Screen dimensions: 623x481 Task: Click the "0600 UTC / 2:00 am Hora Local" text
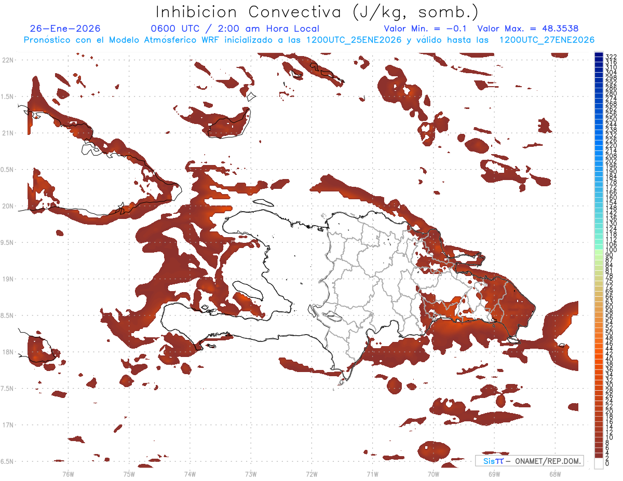pos(235,29)
